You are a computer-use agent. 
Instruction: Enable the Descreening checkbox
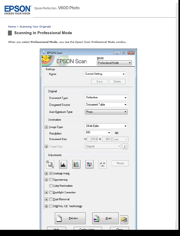[x=51, y=180]
